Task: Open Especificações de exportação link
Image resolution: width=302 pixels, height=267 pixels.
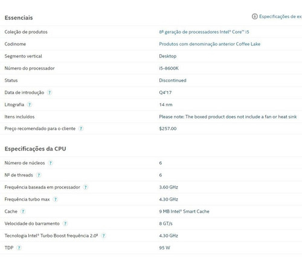Action: (x=280, y=16)
